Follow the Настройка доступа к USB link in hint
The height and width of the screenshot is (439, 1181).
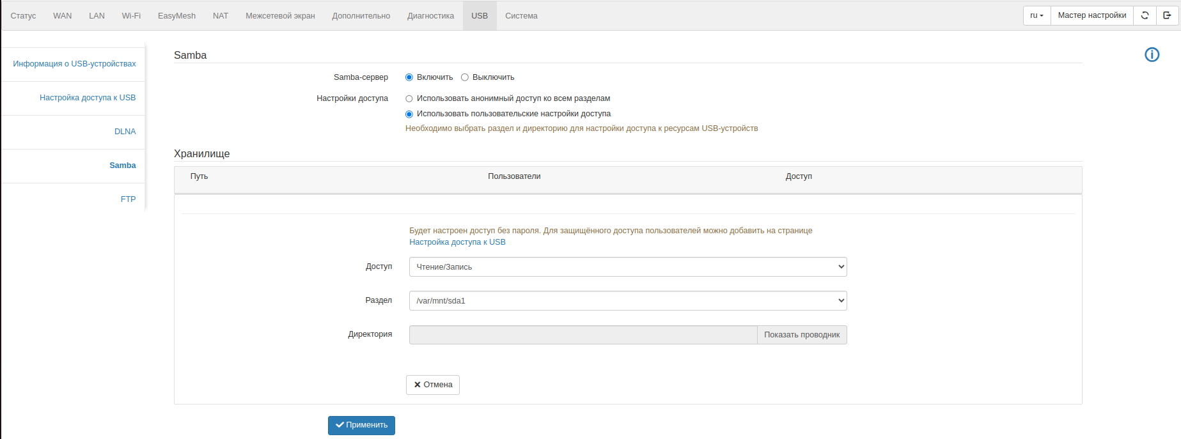(457, 242)
